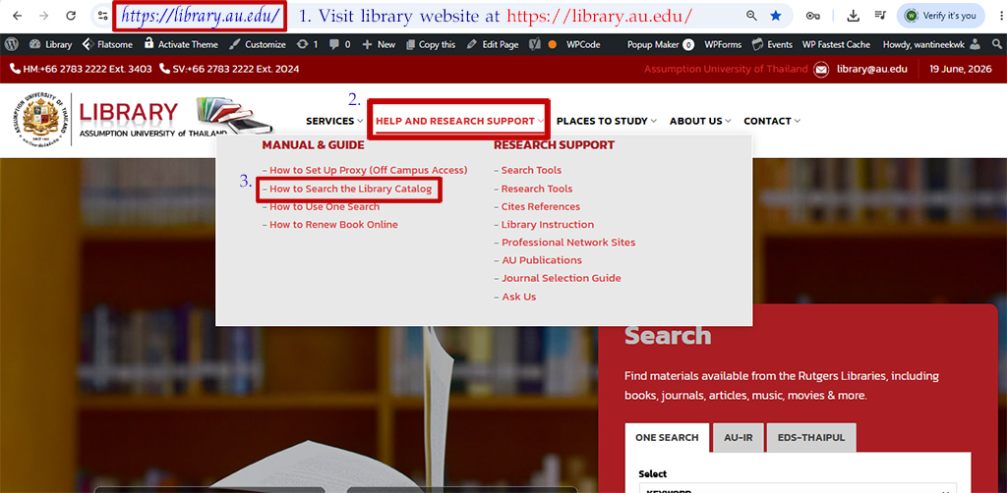Viewport: 1007px width, 493px height.
Task: Click Copy this in the admin bar
Action: point(431,44)
